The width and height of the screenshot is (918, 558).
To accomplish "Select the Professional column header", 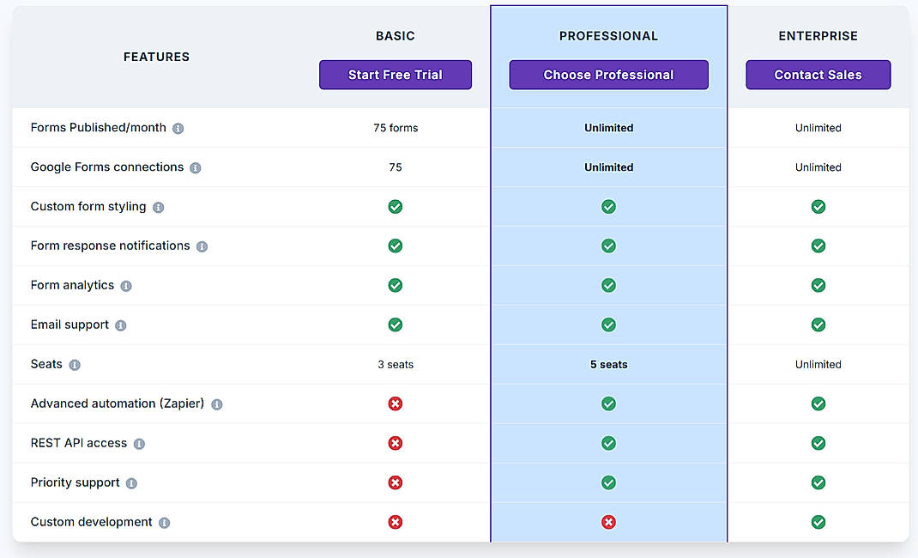I will click(x=608, y=35).
